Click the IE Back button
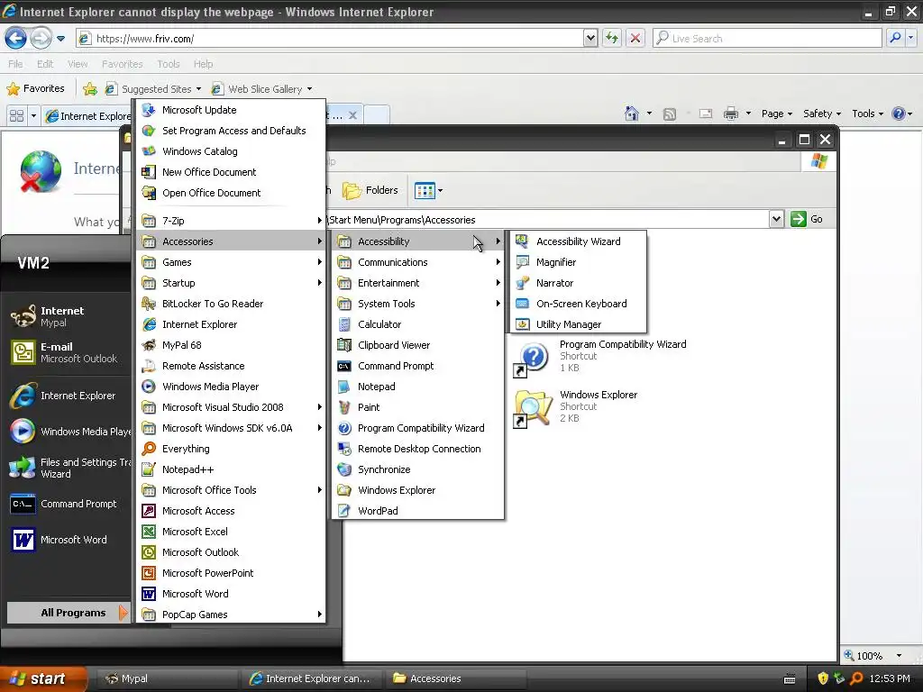Screen dimensions: 923x692 [x=16, y=38]
